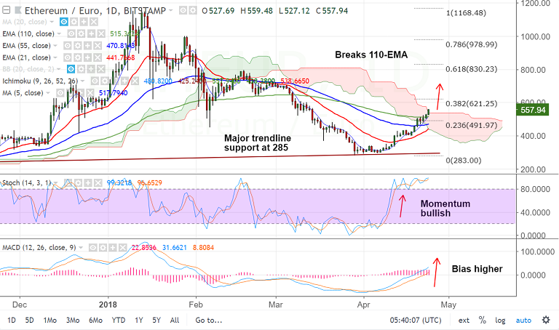Open settings gear for Ethereum / Euro series
This screenshot has height=330, width=559.
(x=192, y=11)
